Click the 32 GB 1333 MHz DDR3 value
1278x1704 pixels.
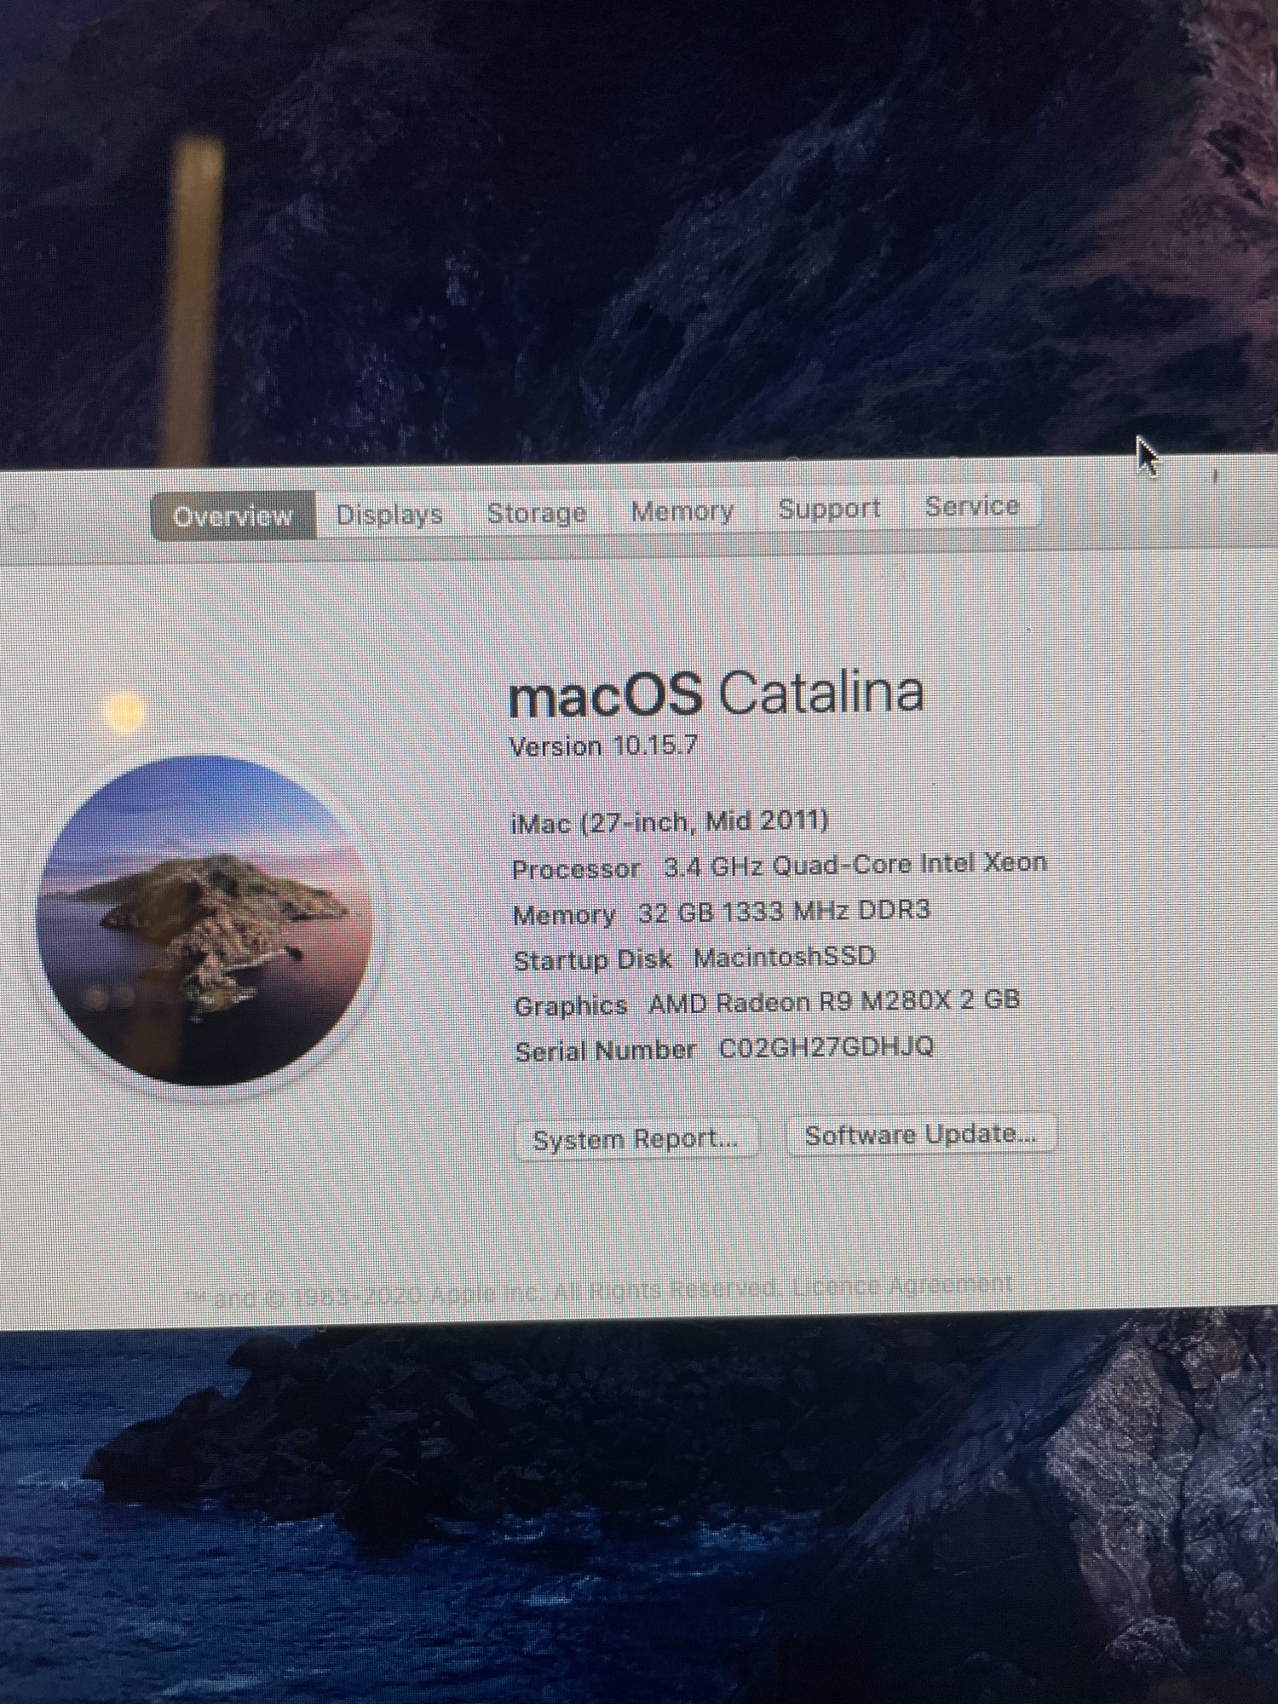[784, 911]
